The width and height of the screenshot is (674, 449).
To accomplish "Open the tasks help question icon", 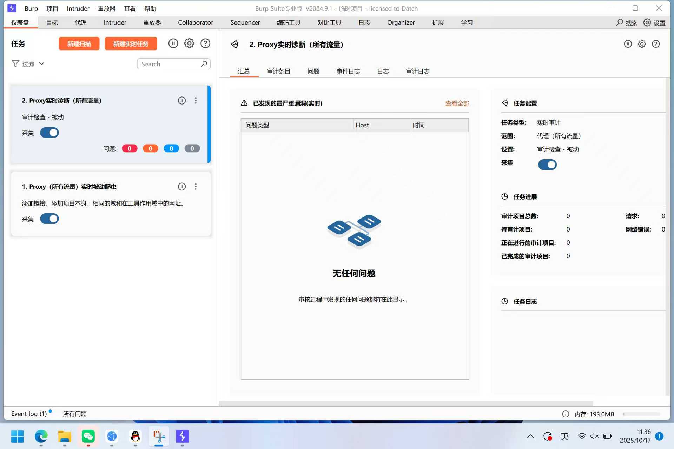I will 205,43.
